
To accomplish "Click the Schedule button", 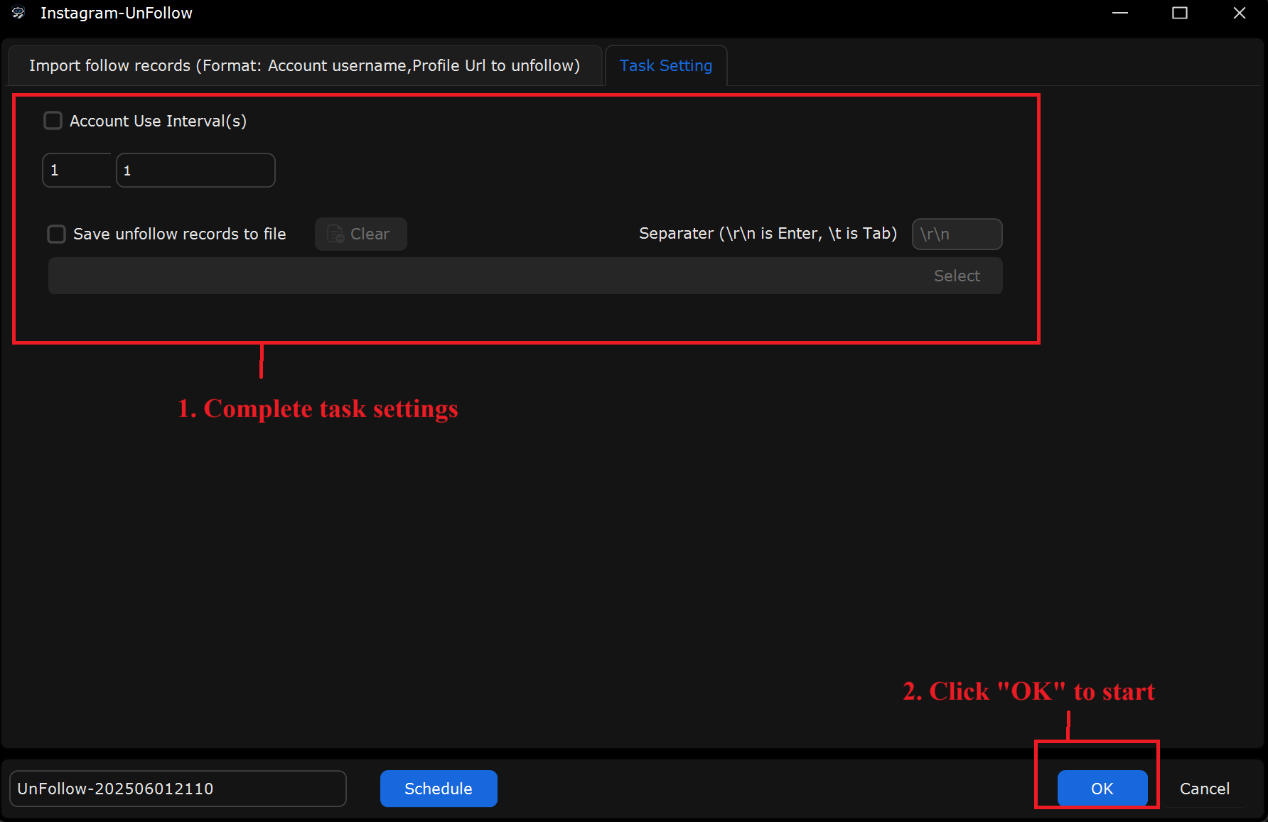I will pos(439,789).
